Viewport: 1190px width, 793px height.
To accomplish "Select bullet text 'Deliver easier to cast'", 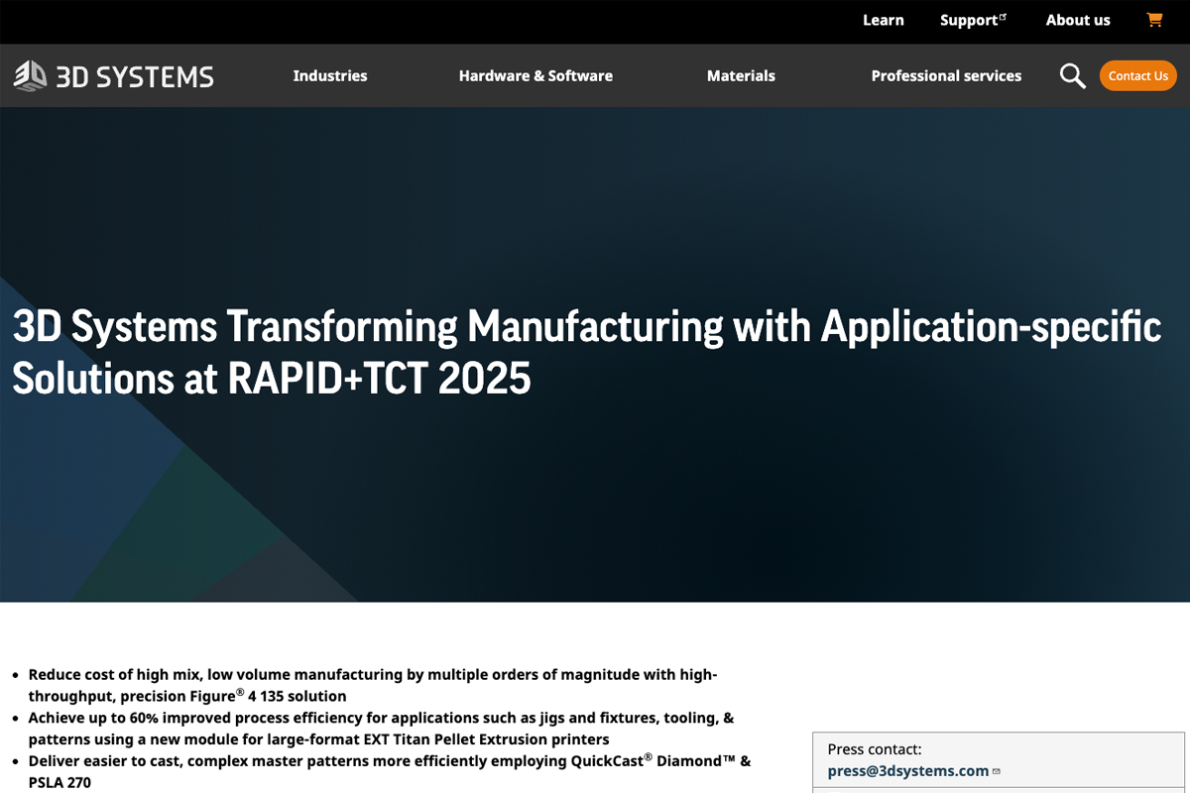I will [390, 771].
